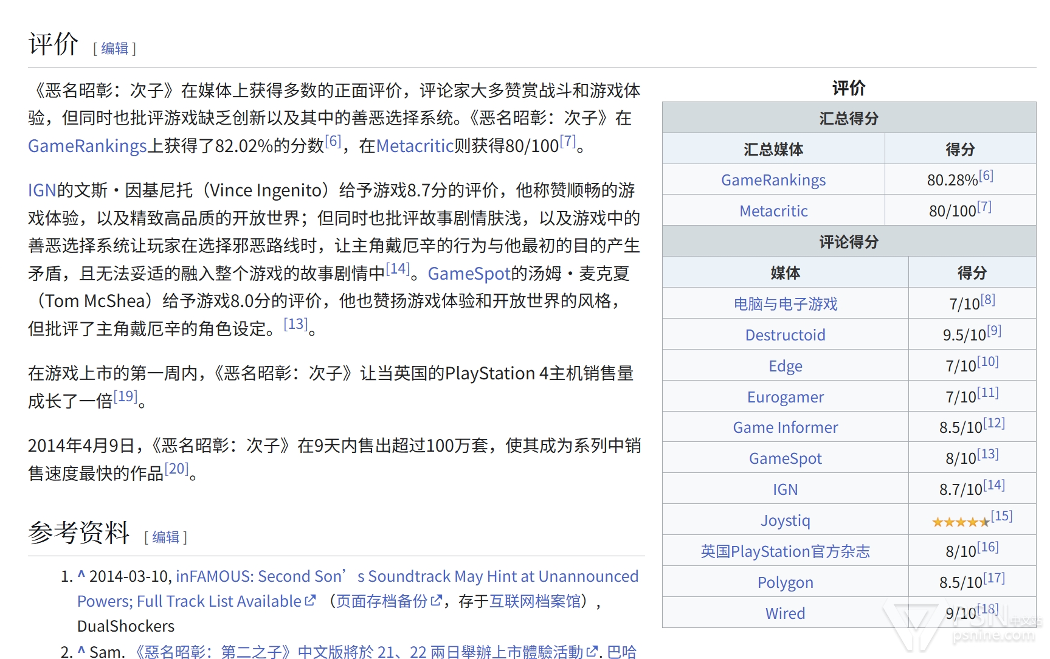Click the edit link beside 参考资料 heading
The image size is (1050, 659).
(165, 537)
